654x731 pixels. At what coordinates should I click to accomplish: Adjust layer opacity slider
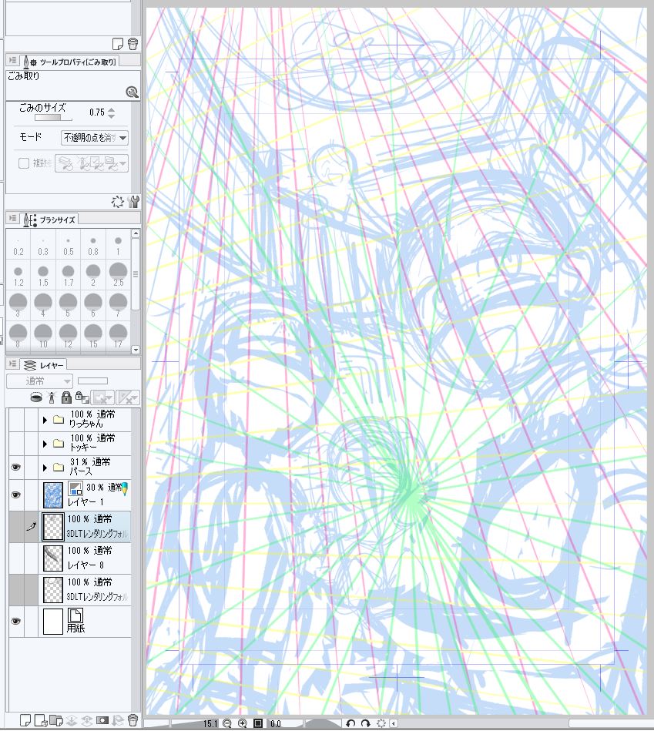(92, 381)
